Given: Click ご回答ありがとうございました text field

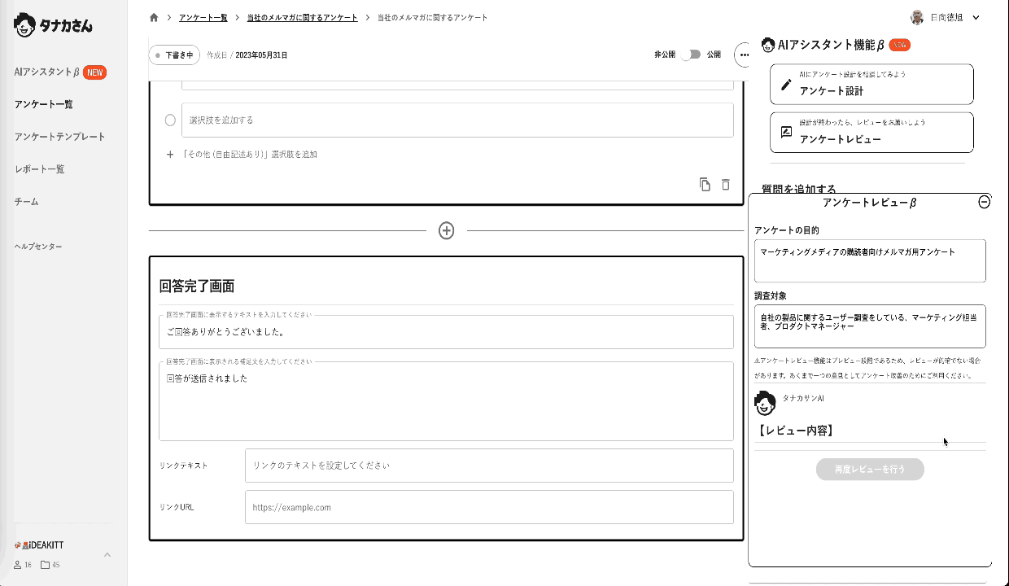Looking at the screenshot, I should (446, 332).
